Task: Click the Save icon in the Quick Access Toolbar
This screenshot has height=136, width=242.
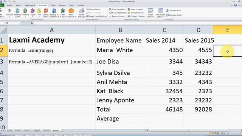Action: [1, 2]
